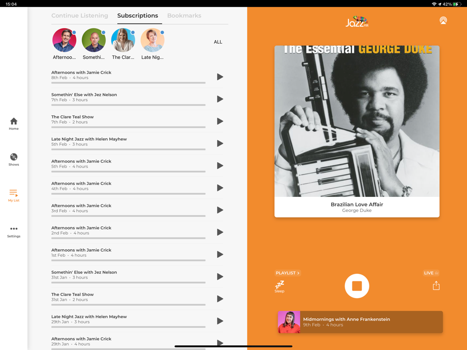
Task: Play Afternoons with Jamie Crick 8th Feb
Action: pos(220,77)
